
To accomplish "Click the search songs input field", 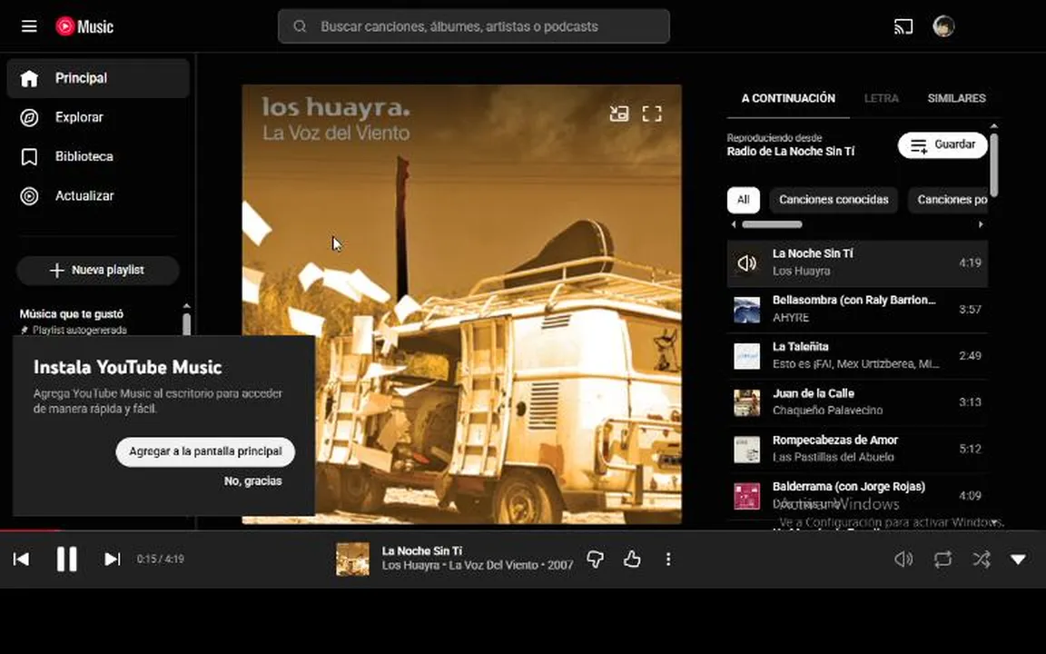I will [474, 26].
